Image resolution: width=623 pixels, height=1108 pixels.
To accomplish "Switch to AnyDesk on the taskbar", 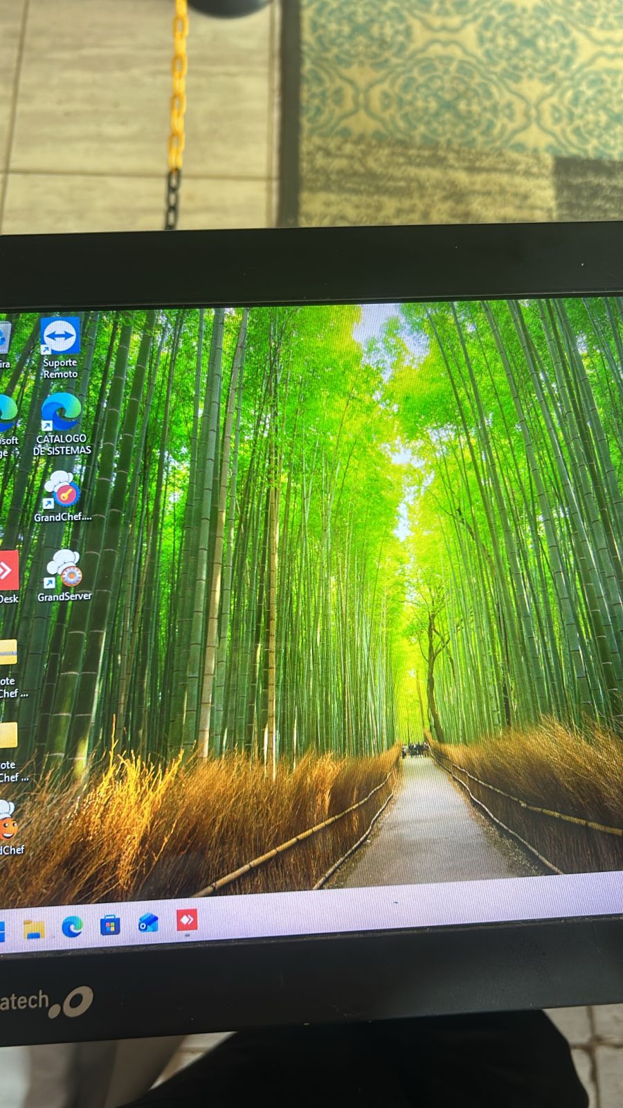I will click(x=186, y=920).
